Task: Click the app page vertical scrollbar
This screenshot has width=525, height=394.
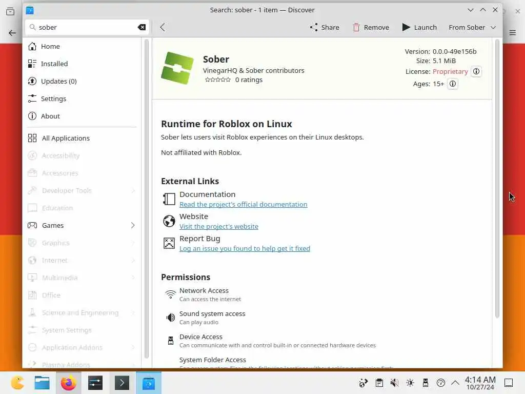Action: point(497,179)
